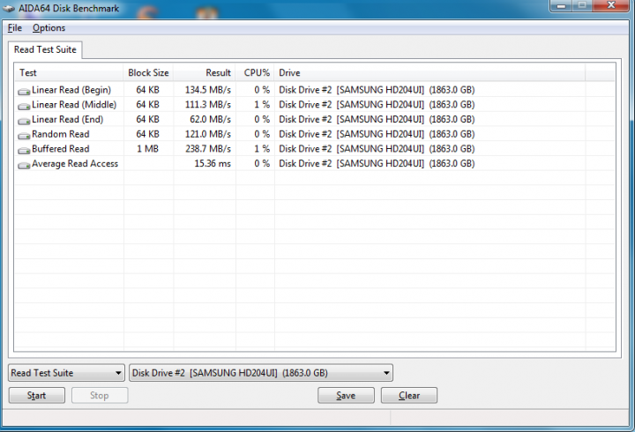Click the drive icon beside Buffered Read
The image size is (635, 432).
[x=24, y=150]
